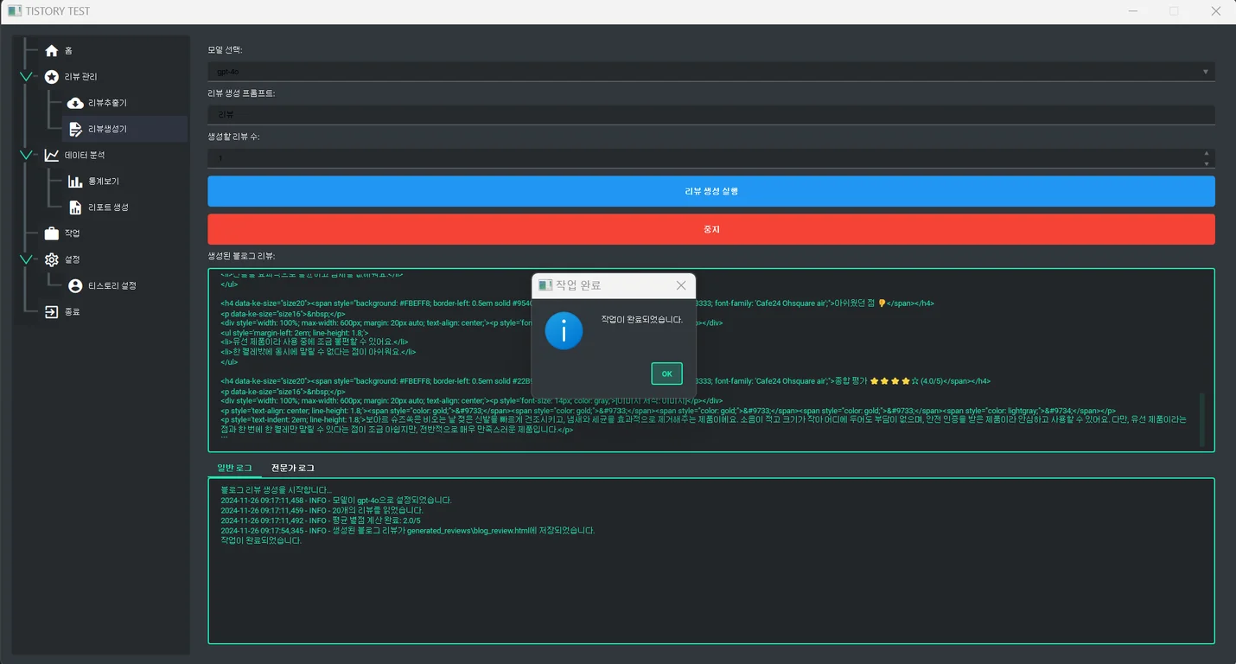
Task: Collapse the 데이터 분석 tree chevron
Action: click(26, 156)
